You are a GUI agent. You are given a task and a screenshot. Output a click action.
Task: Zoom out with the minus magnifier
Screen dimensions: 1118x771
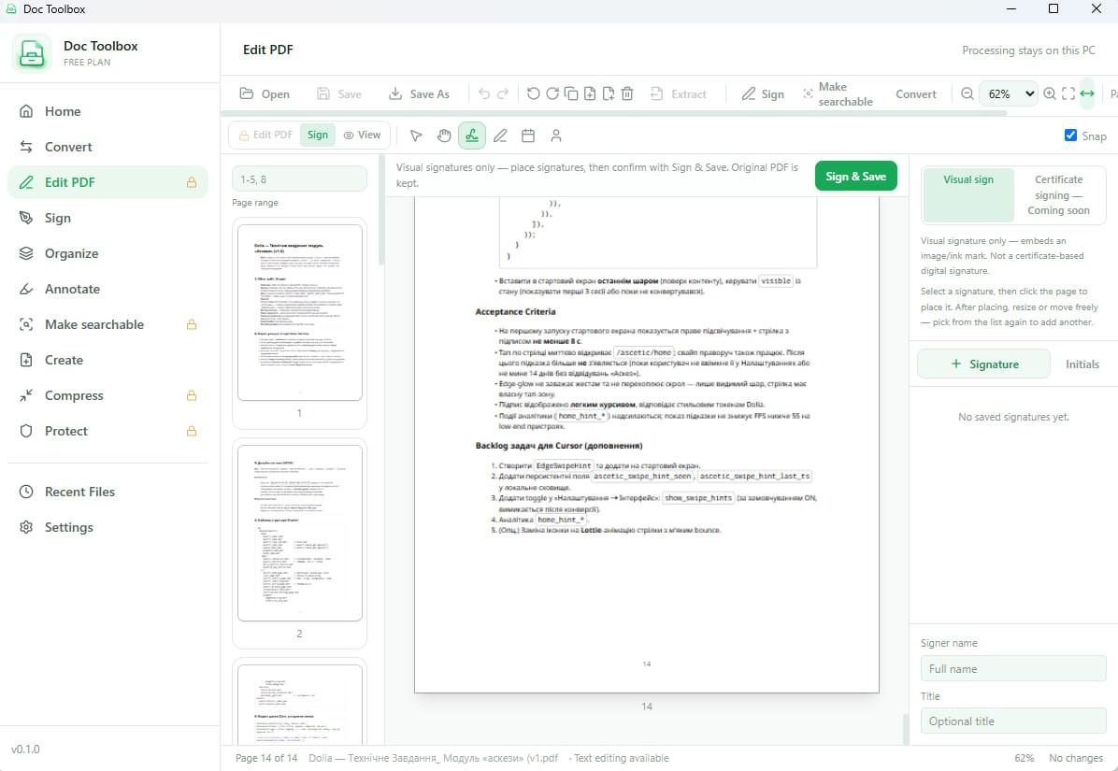(x=967, y=94)
